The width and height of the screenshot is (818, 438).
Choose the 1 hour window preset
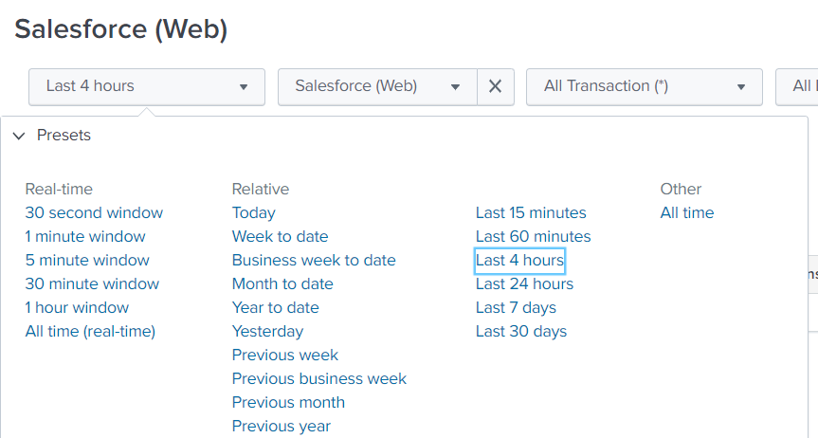pyautogui.click(x=77, y=308)
